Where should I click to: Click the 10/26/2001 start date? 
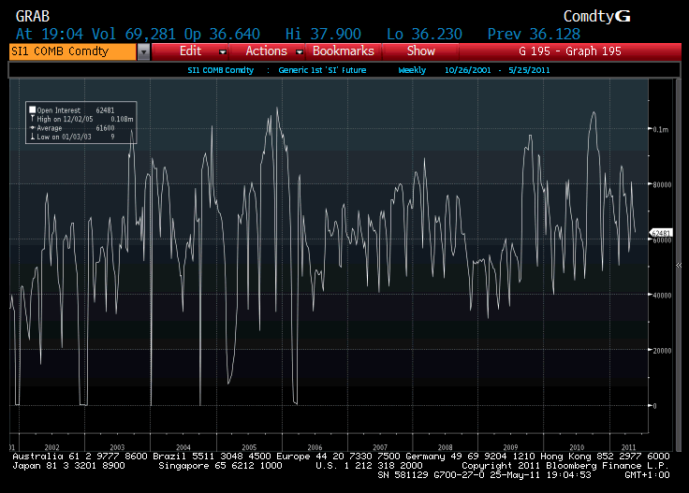tap(467, 70)
